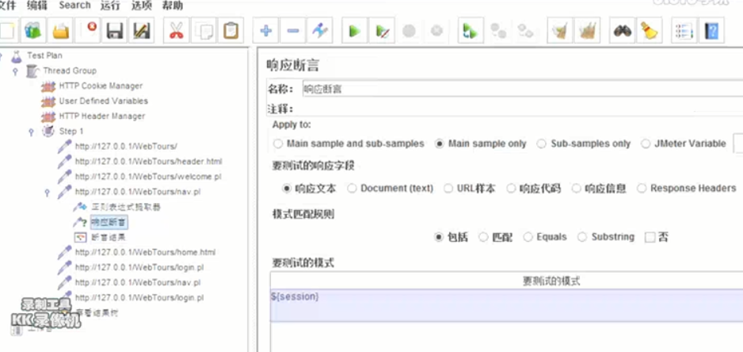The height and width of the screenshot is (352, 743).
Task: Open the 编辑 menu
Action: click(37, 6)
